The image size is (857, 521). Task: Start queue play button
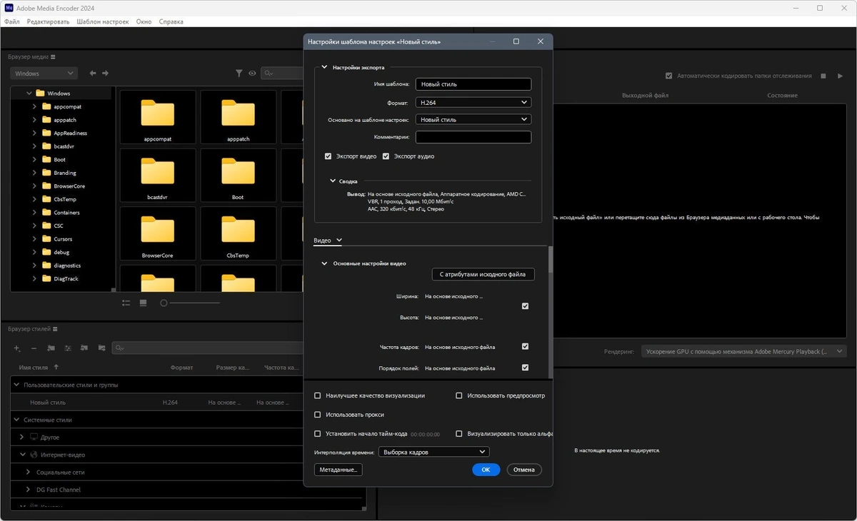[841, 76]
